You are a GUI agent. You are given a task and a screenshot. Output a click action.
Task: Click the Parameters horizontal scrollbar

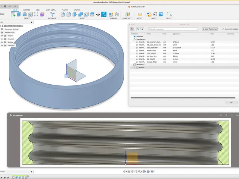click(183, 98)
